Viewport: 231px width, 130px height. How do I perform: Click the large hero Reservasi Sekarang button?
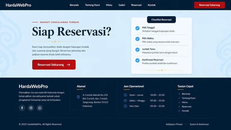[54, 65]
